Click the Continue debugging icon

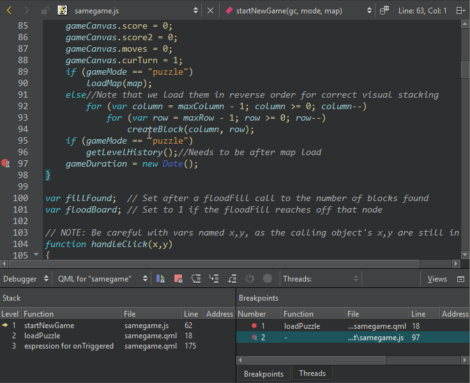tap(160, 279)
